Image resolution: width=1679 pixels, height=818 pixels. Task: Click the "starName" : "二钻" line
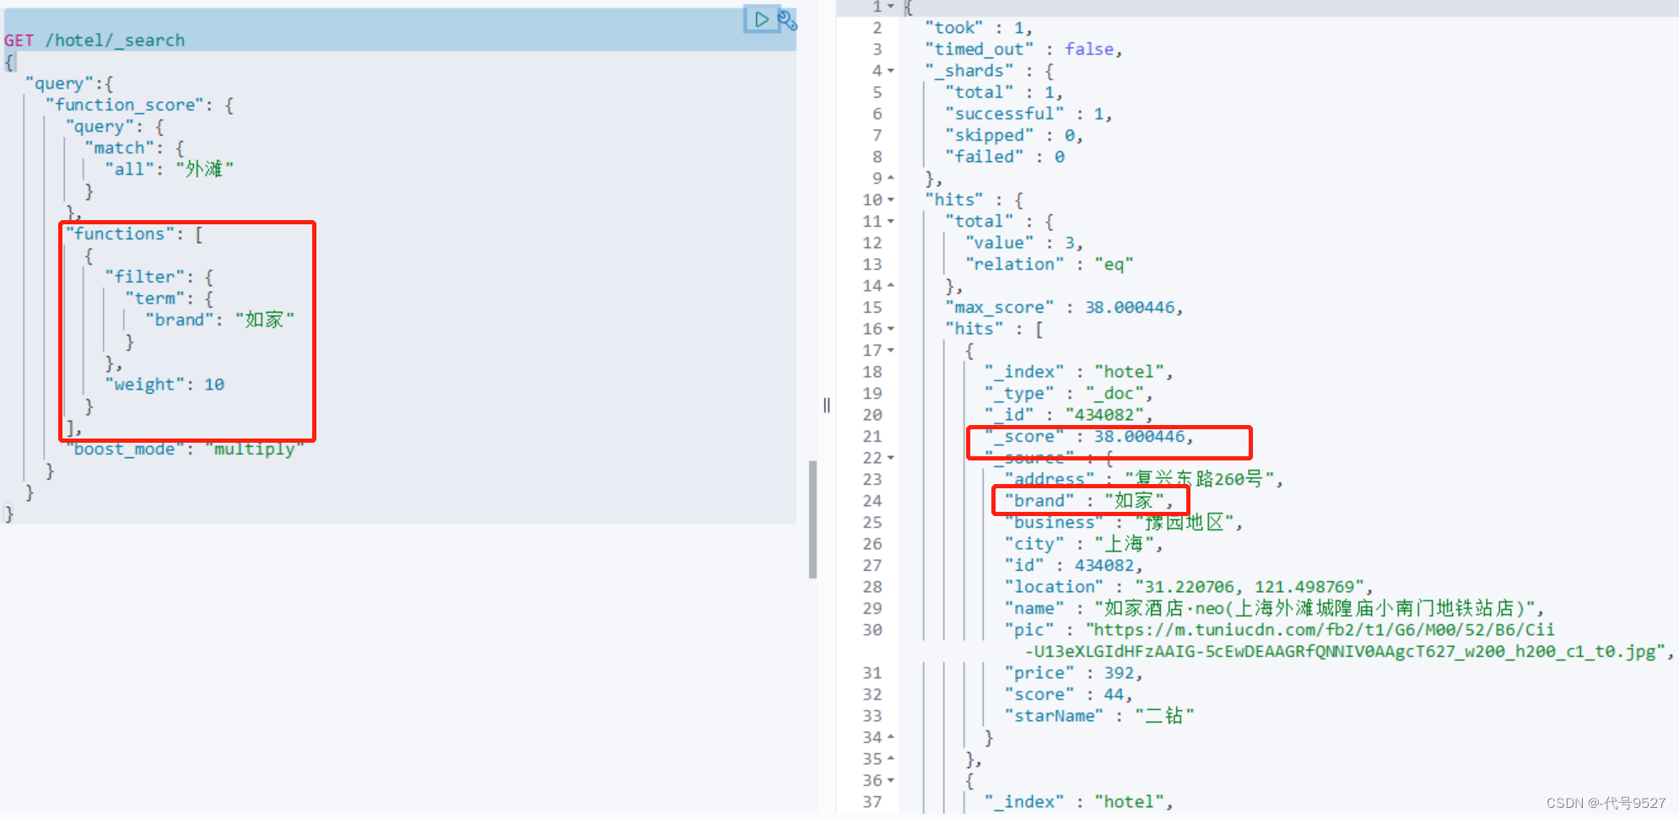(1099, 716)
